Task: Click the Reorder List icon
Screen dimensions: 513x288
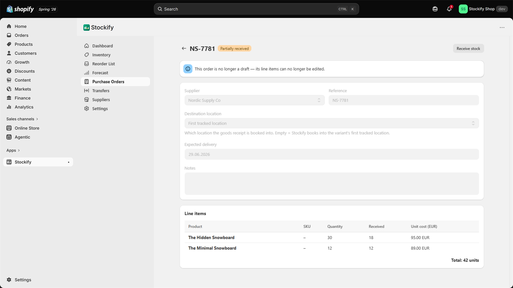Action: 87,64
